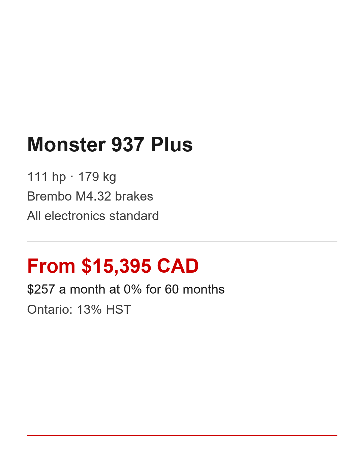Click the word Plus in the heading

(172, 145)
